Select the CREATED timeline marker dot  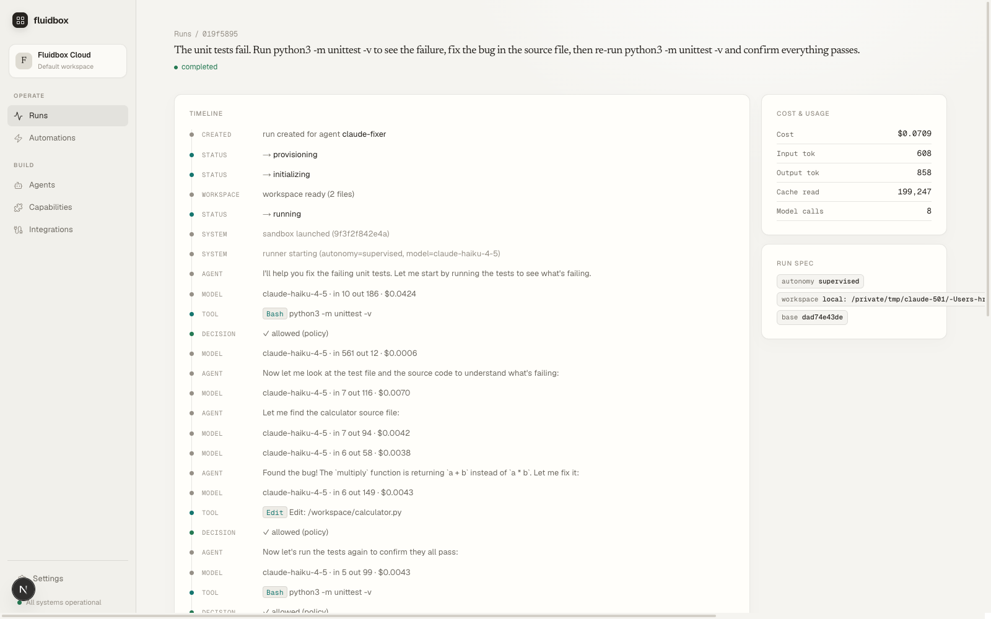point(191,134)
